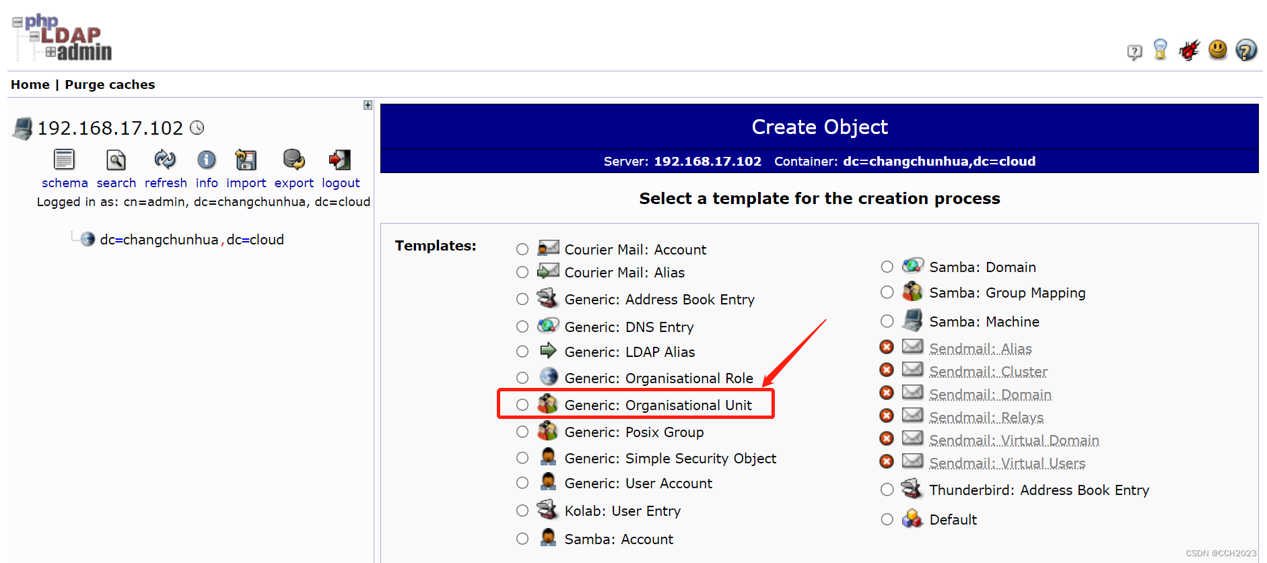
Task: Click the Generic: User Account label
Action: (x=638, y=484)
